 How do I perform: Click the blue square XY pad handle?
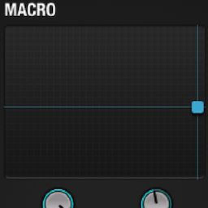(197, 107)
